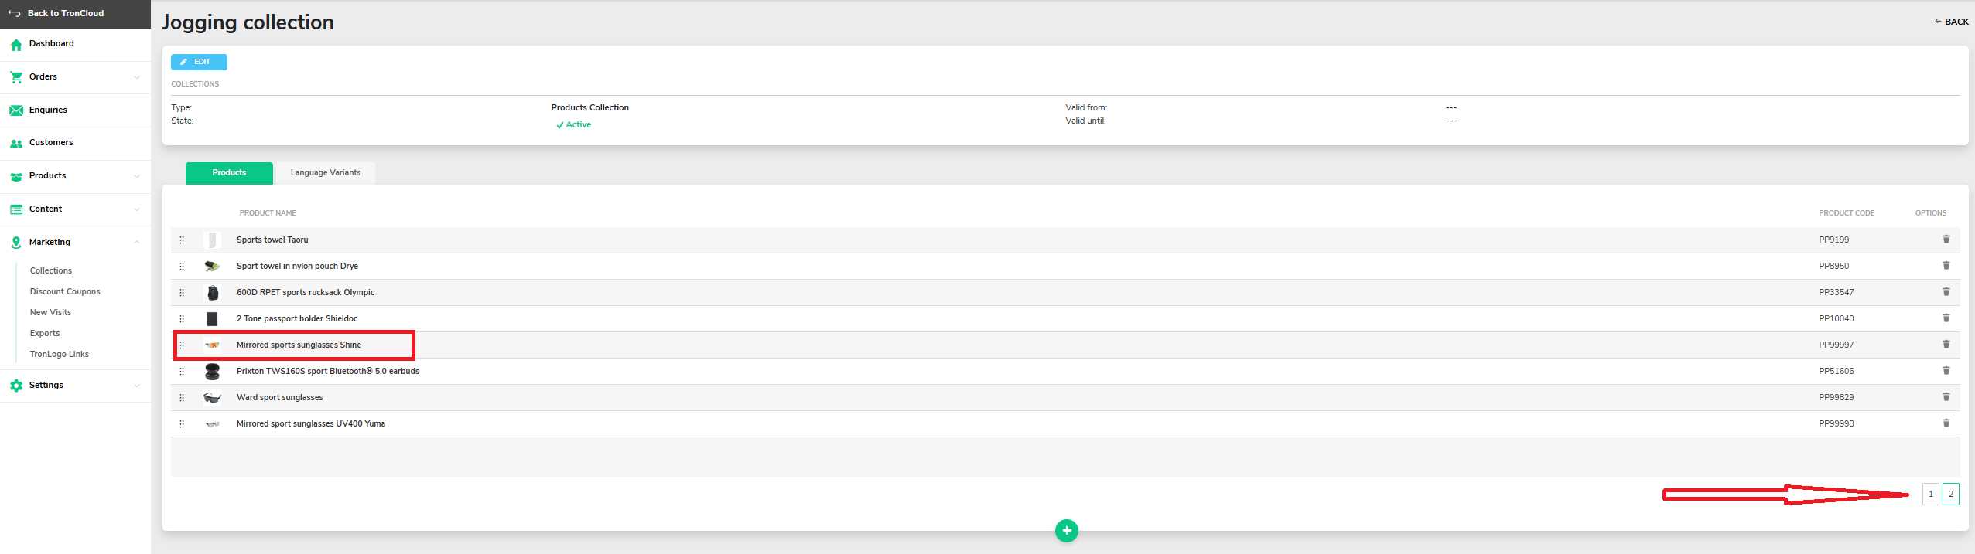
Task: Click the Products sidebar icon
Action: click(16, 177)
